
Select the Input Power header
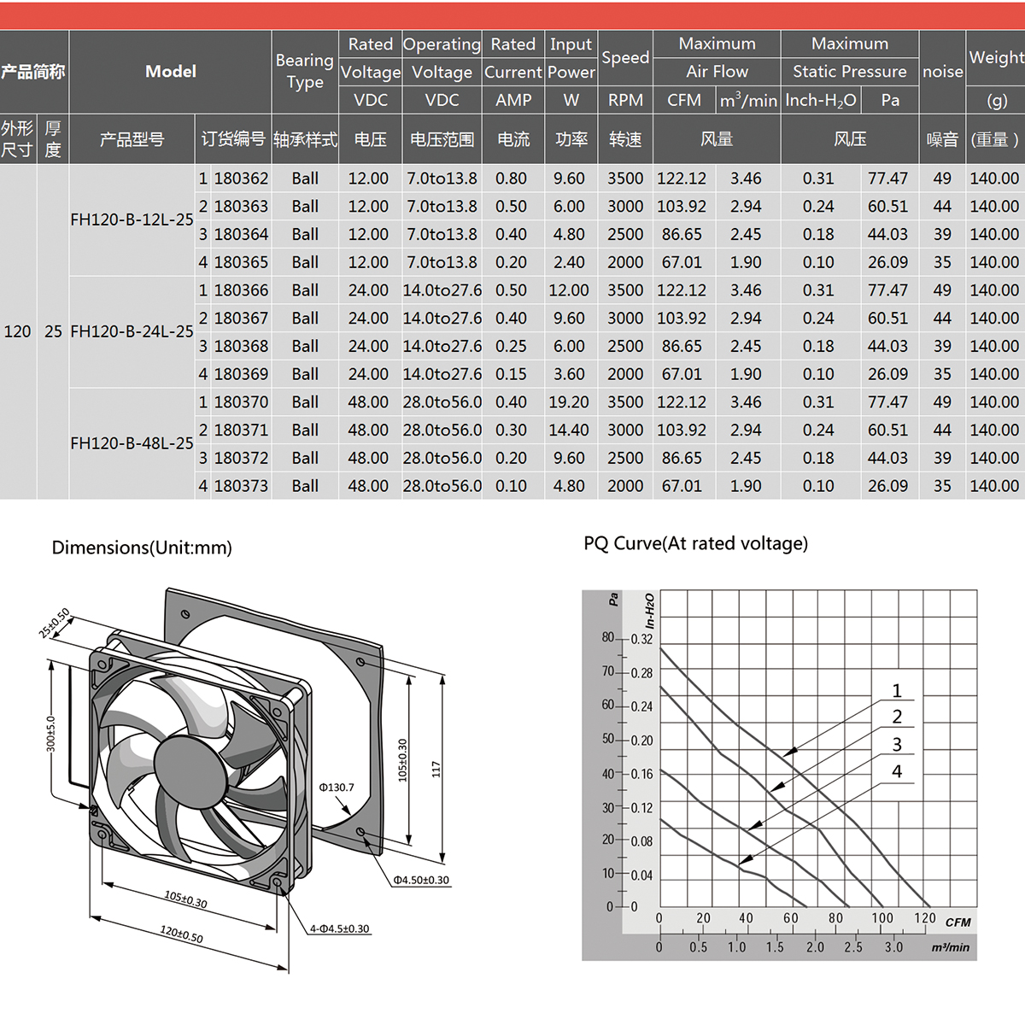click(571, 58)
